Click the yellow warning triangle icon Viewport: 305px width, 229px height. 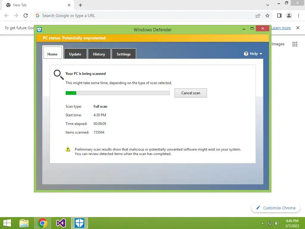pos(68,149)
